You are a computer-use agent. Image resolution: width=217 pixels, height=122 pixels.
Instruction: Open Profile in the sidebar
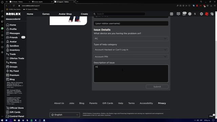[11, 29]
